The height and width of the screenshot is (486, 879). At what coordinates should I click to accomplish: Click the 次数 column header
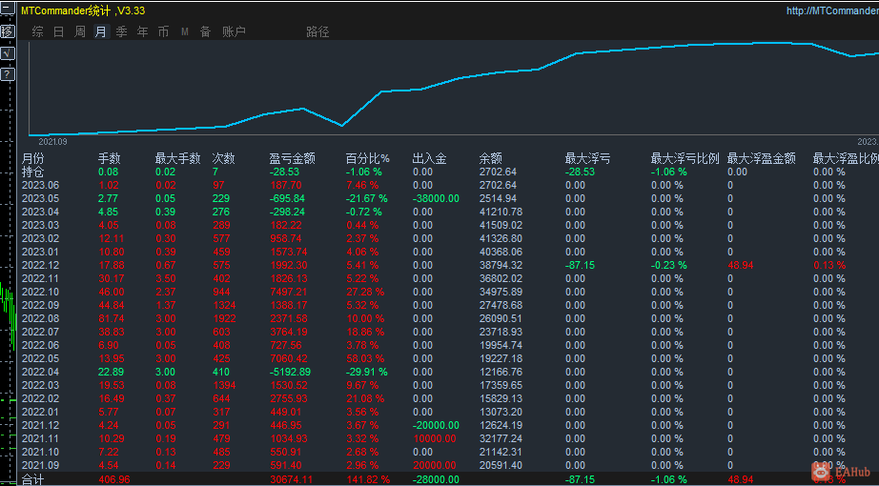pyautogui.click(x=224, y=158)
